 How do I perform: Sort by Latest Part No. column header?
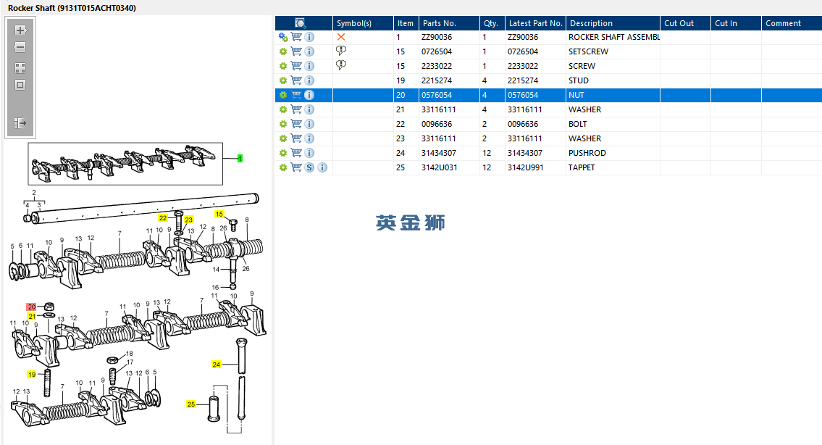(x=535, y=23)
